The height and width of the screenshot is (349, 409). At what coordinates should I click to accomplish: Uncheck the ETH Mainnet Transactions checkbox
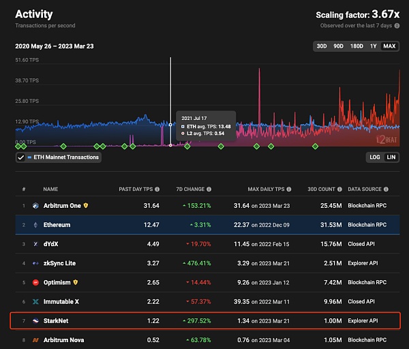[21, 157]
